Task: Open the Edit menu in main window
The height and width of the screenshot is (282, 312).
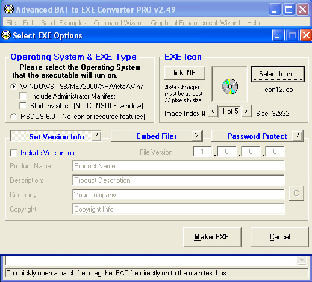Action: [28, 23]
